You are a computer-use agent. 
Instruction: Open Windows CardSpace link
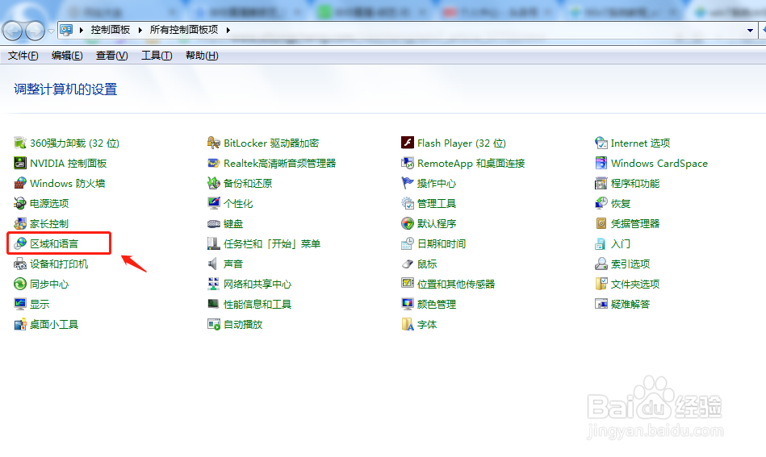[659, 164]
